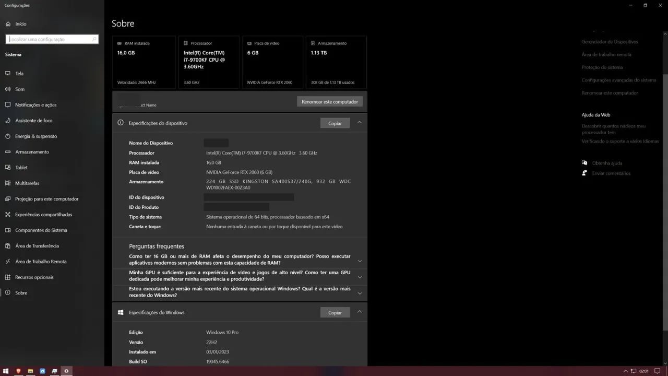
Task: Click the Processador card icon
Action: tap(186, 43)
